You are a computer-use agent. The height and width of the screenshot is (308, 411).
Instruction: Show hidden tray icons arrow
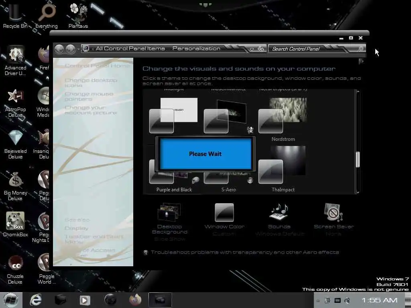tap(318, 301)
